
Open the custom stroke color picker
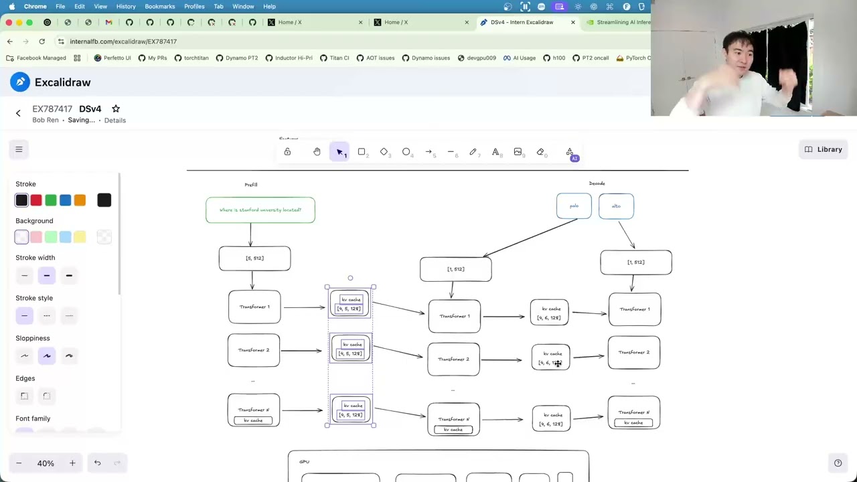tap(104, 200)
